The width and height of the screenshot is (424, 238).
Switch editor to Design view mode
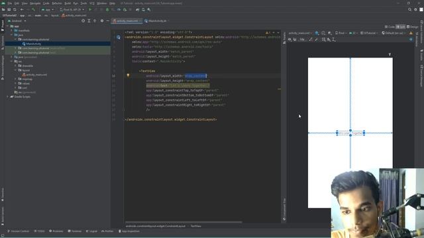(412, 26)
